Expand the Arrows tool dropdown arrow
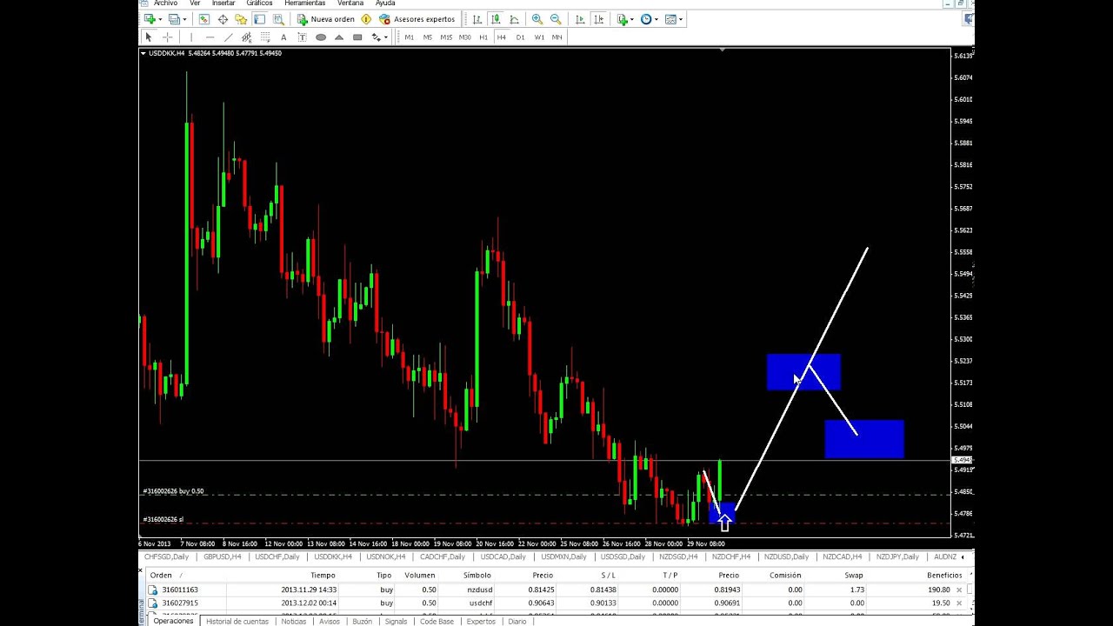Viewport: 1113px width, 626px height. coord(386,37)
